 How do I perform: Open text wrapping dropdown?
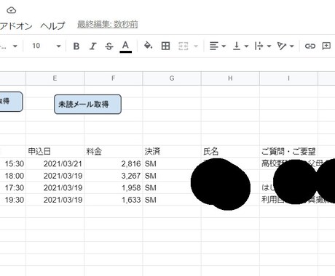click(263, 46)
